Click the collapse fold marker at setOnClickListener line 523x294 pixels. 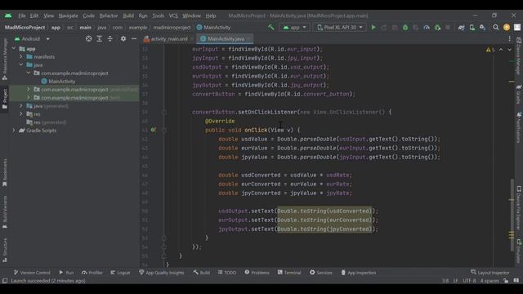164,112
